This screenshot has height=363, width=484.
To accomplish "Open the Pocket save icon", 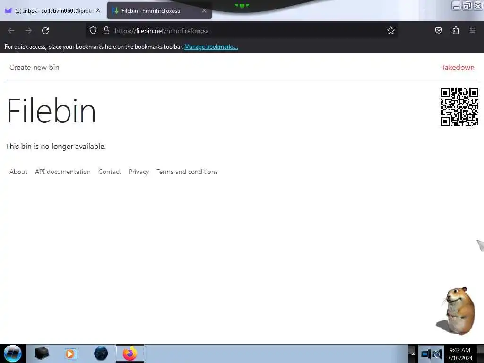I will click(438, 30).
